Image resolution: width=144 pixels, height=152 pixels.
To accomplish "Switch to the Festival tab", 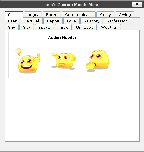I will coord(32,21).
